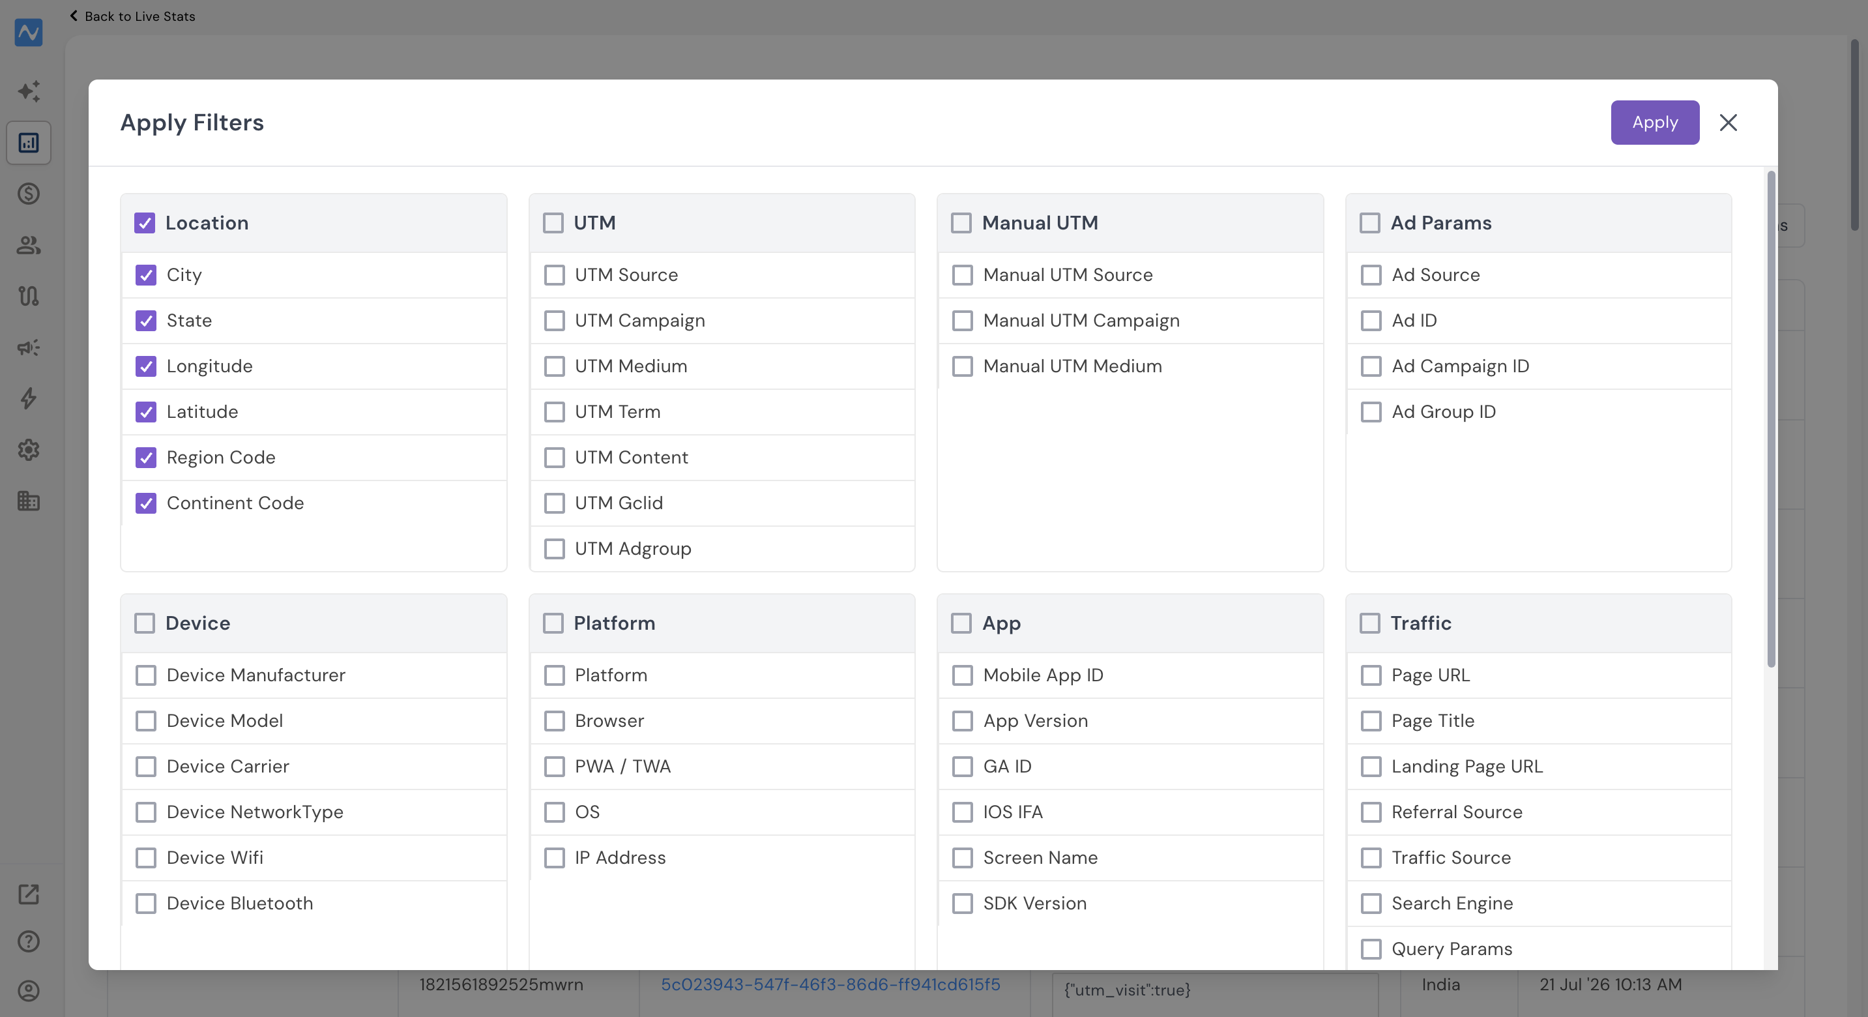1868x1017 pixels.
Task: Check the App group checkbox
Action: [x=961, y=623]
